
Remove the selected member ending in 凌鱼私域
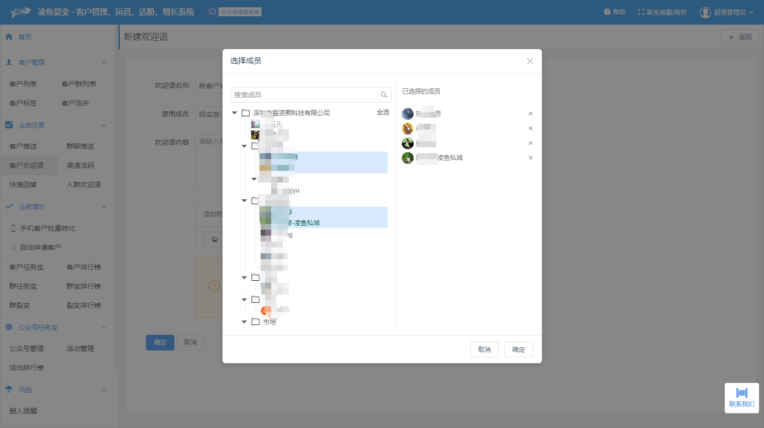pos(530,158)
